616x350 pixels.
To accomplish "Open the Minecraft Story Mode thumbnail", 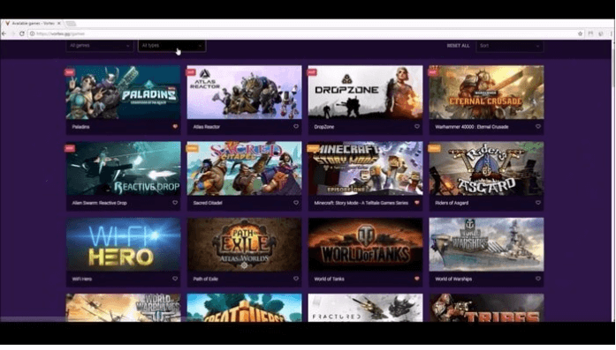I will coord(365,168).
